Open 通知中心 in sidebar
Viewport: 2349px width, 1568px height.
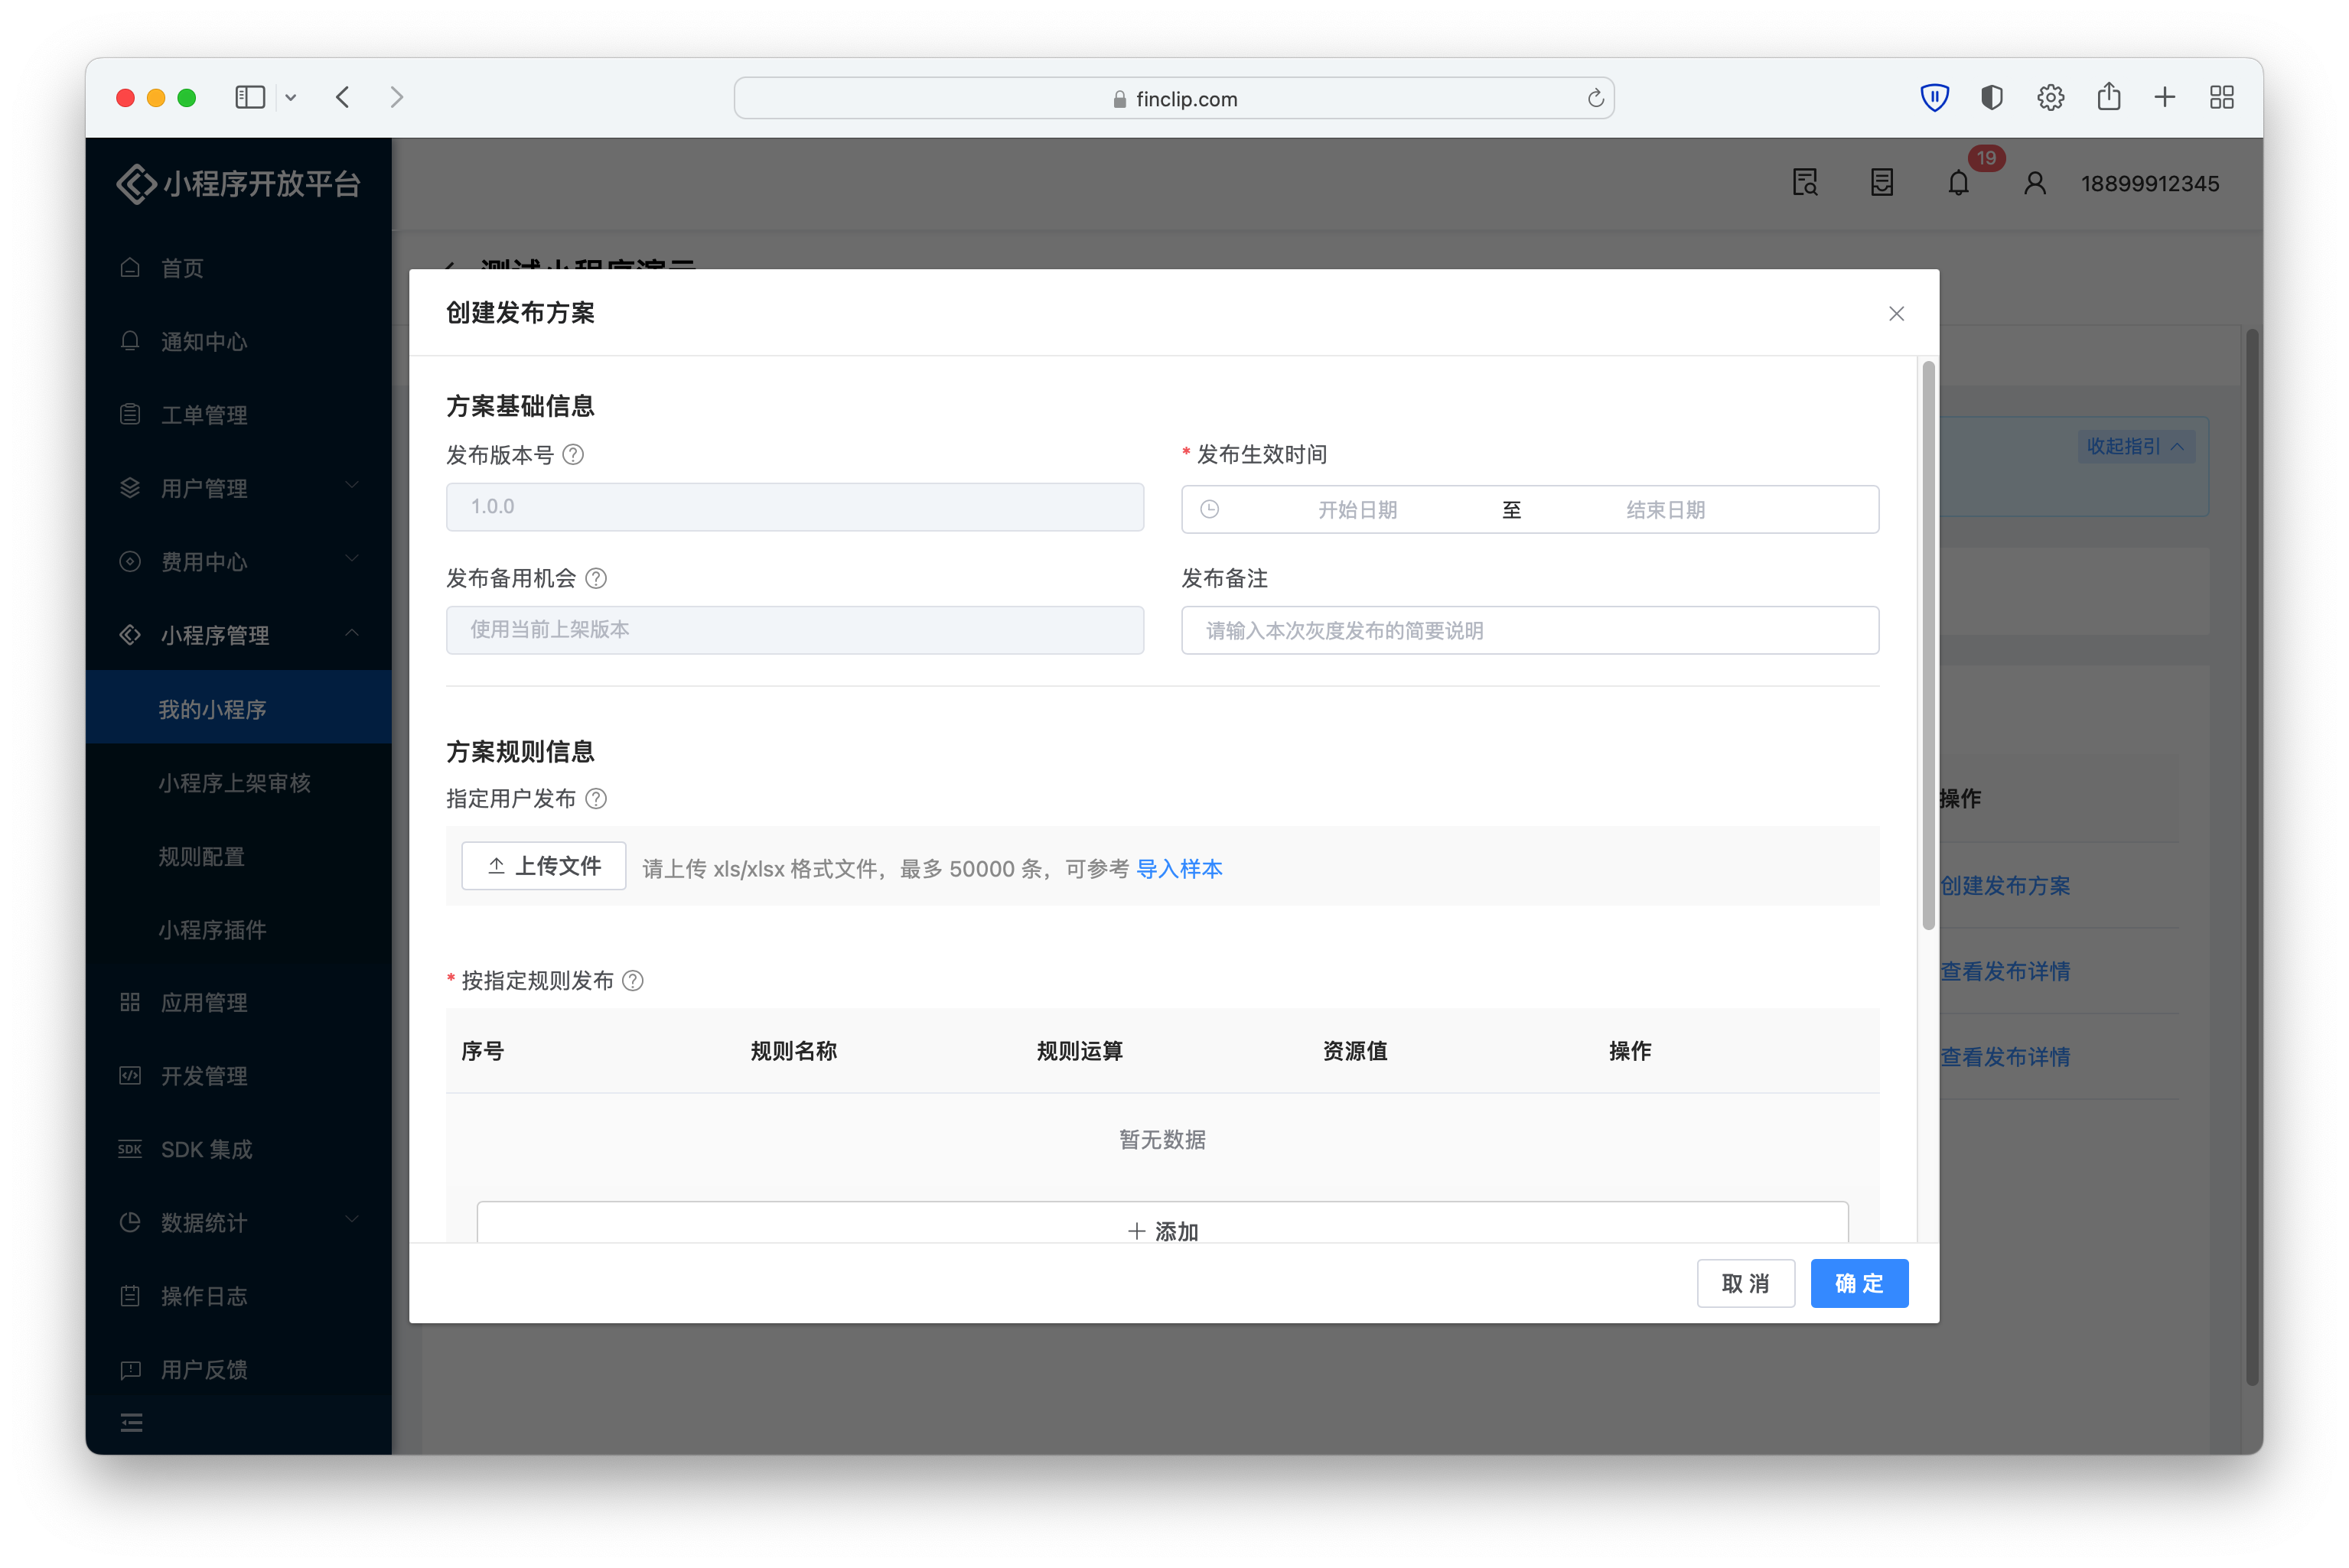pyautogui.click(x=238, y=342)
